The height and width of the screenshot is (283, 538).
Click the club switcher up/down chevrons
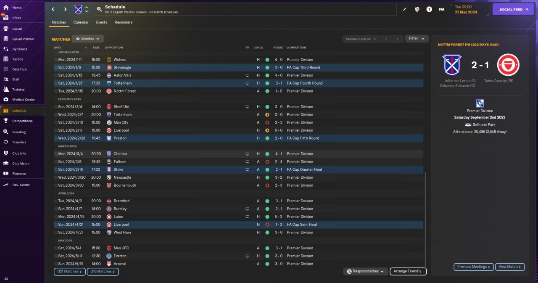[87, 9]
